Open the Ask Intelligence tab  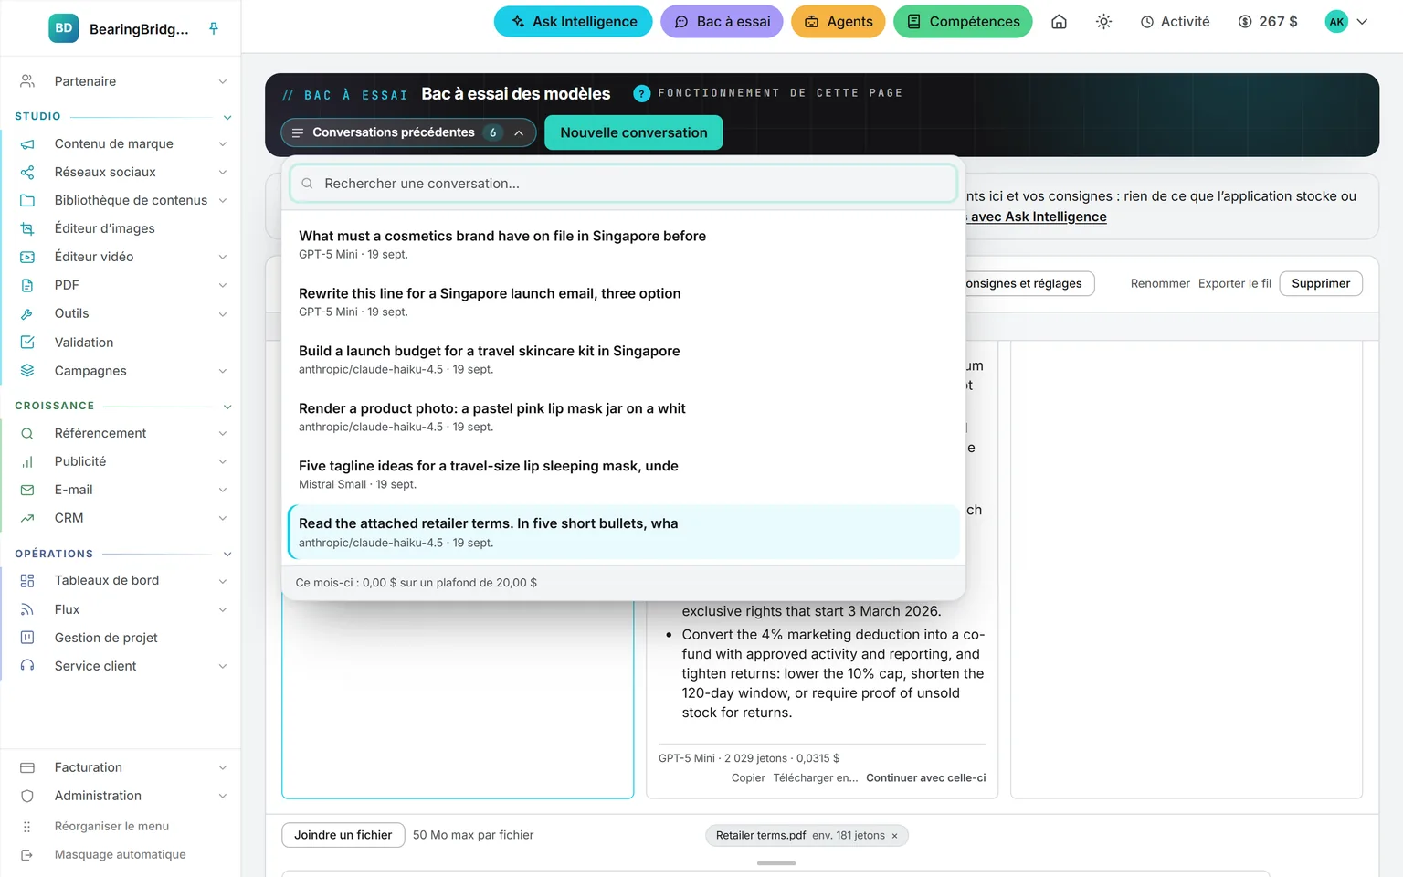tap(574, 22)
